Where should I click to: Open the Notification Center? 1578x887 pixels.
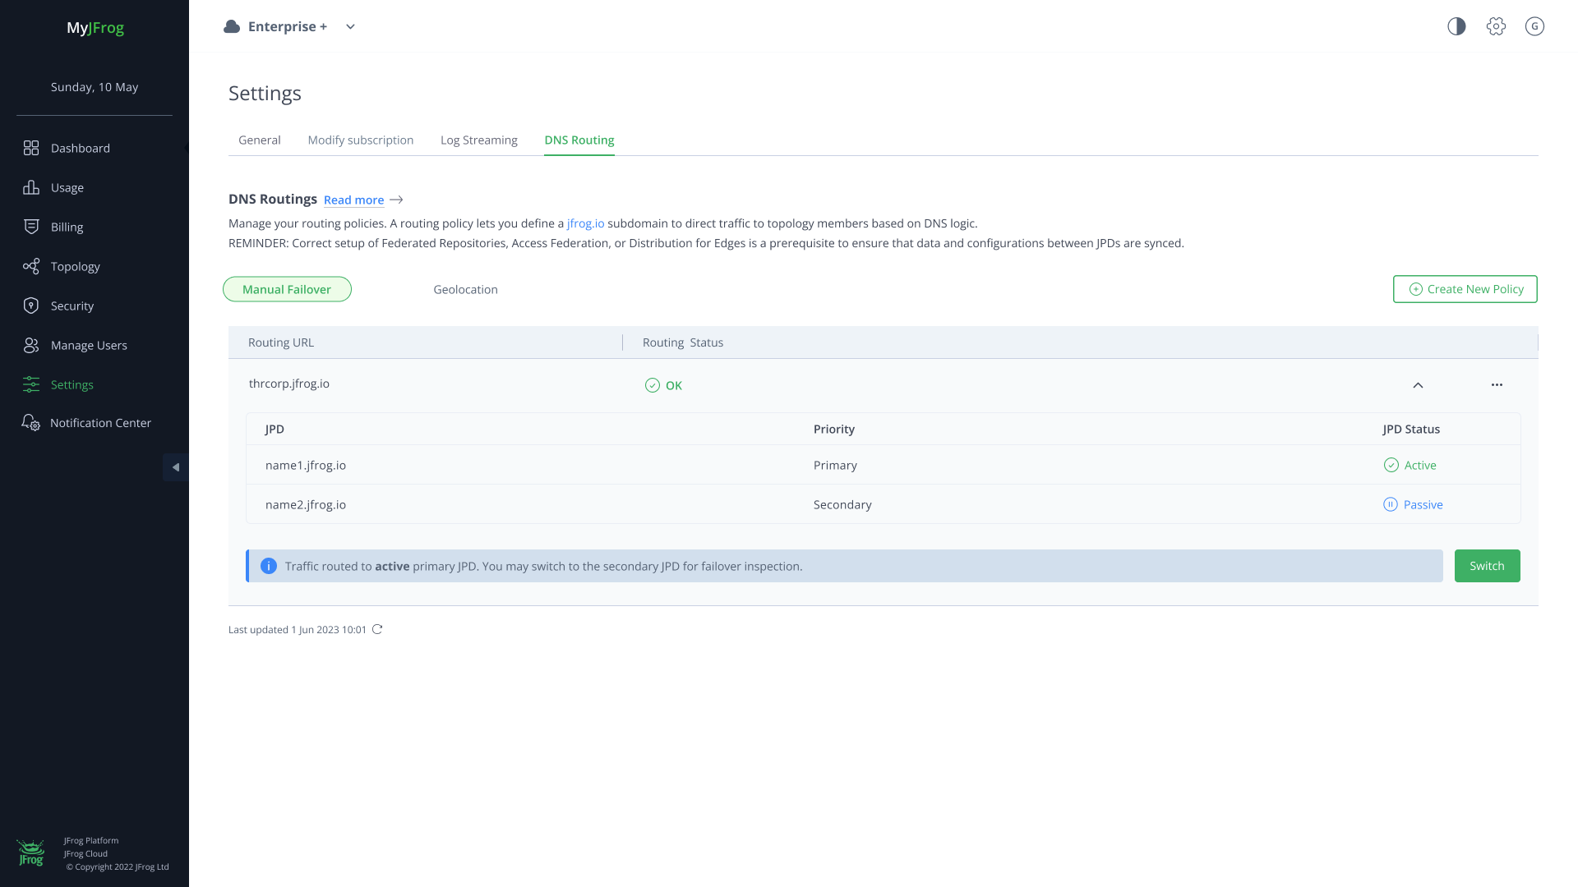(x=99, y=423)
